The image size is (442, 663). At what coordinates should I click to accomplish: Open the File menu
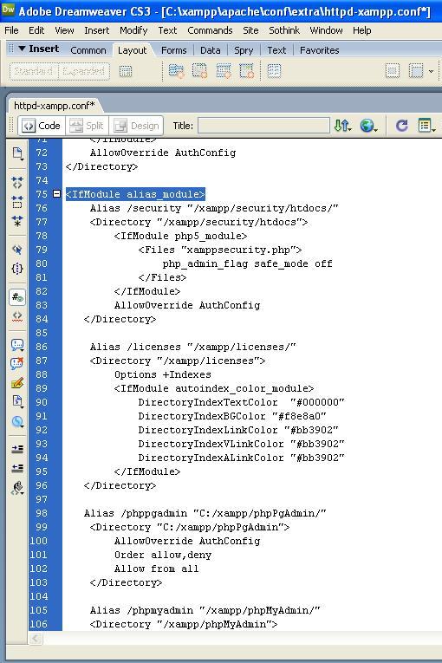click(x=11, y=30)
